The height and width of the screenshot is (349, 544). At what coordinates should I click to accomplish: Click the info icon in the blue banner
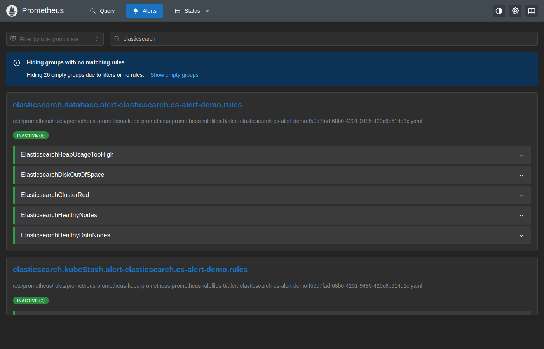click(17, 63)
